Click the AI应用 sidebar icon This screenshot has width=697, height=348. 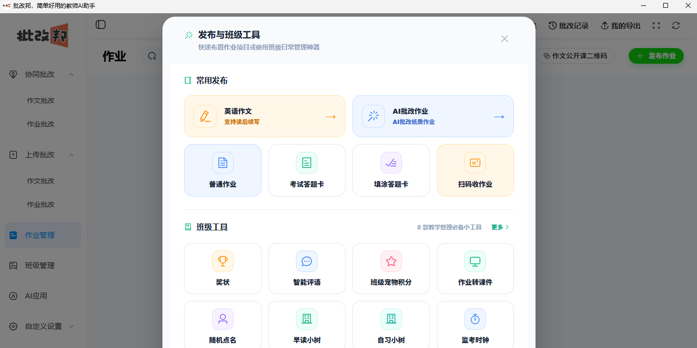click(14, 296)
